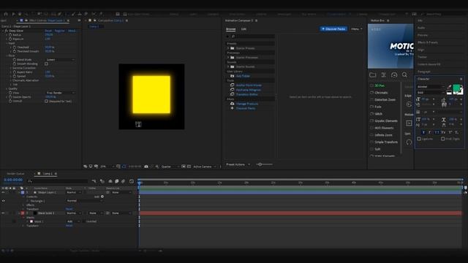The height and width of the screenshot is (263, 468).
Task: Open the View Final Render dropdown
Action: (60, 93)
